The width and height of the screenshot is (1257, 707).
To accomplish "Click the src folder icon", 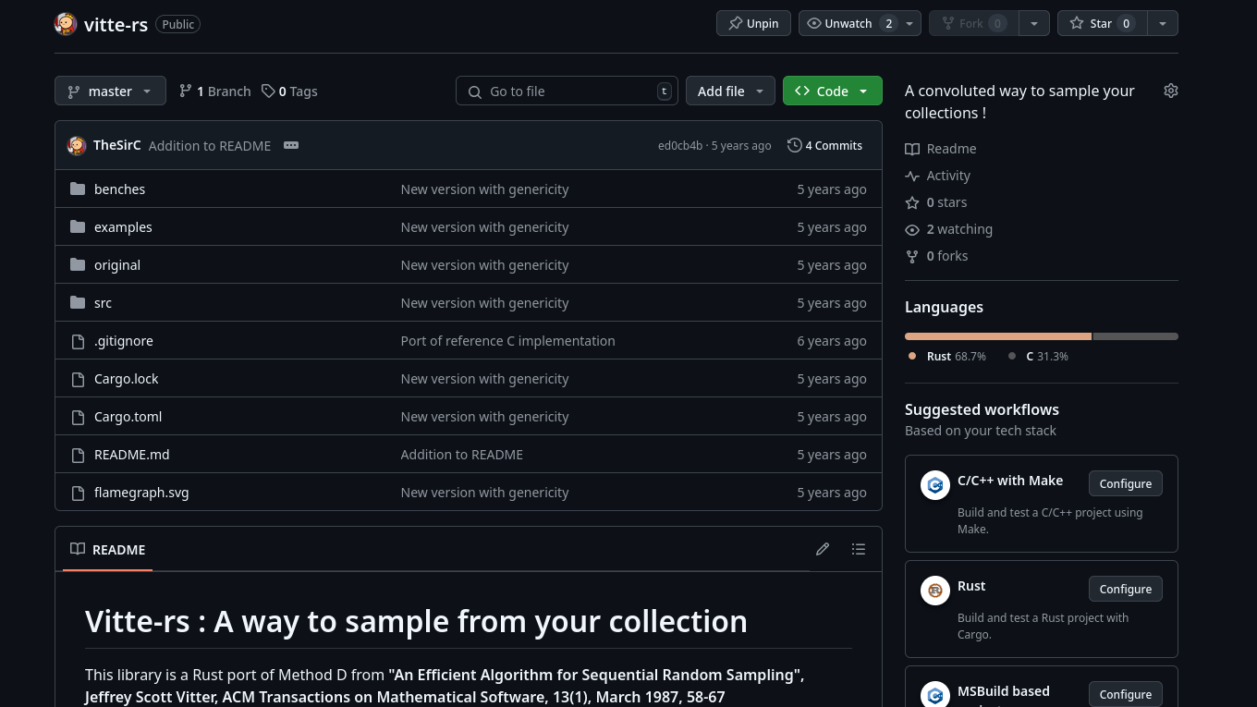I will (78, 302).
